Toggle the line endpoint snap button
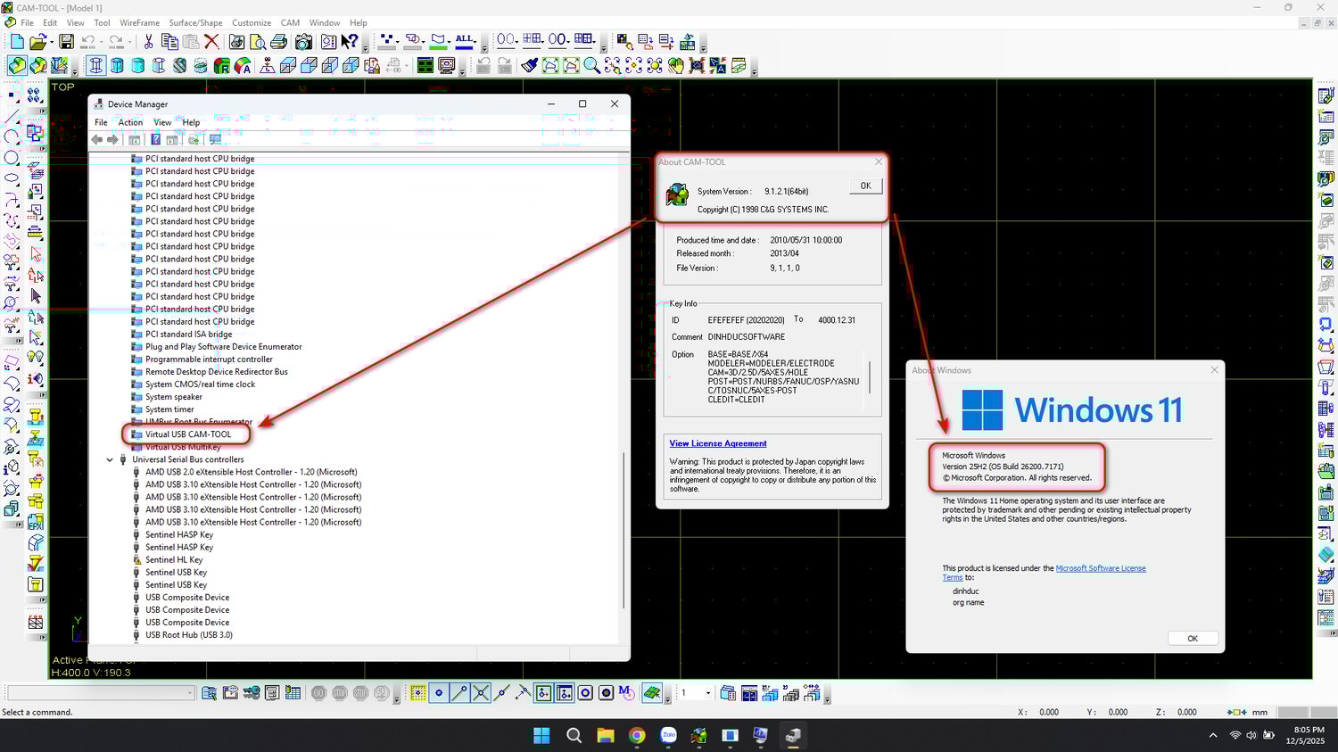The width and height of the screenshot is (1338, 752). 459,693
